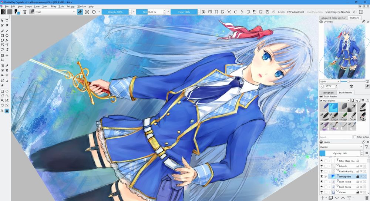This screenshot has height=201, width=370.
Task: Click mirror view icon in Overview
Action: click(x=351, y=86)
